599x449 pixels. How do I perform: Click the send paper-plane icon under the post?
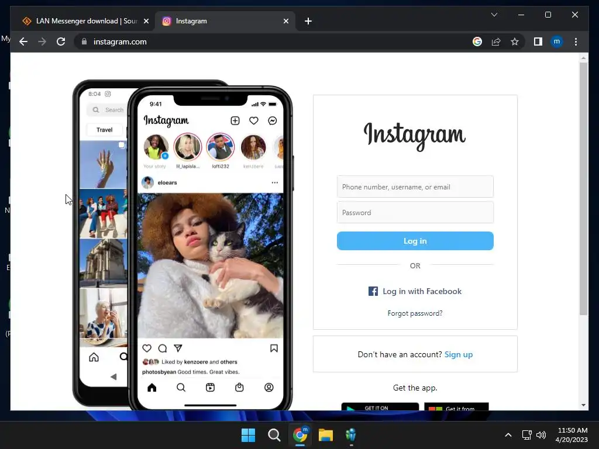tap(178, 348)
